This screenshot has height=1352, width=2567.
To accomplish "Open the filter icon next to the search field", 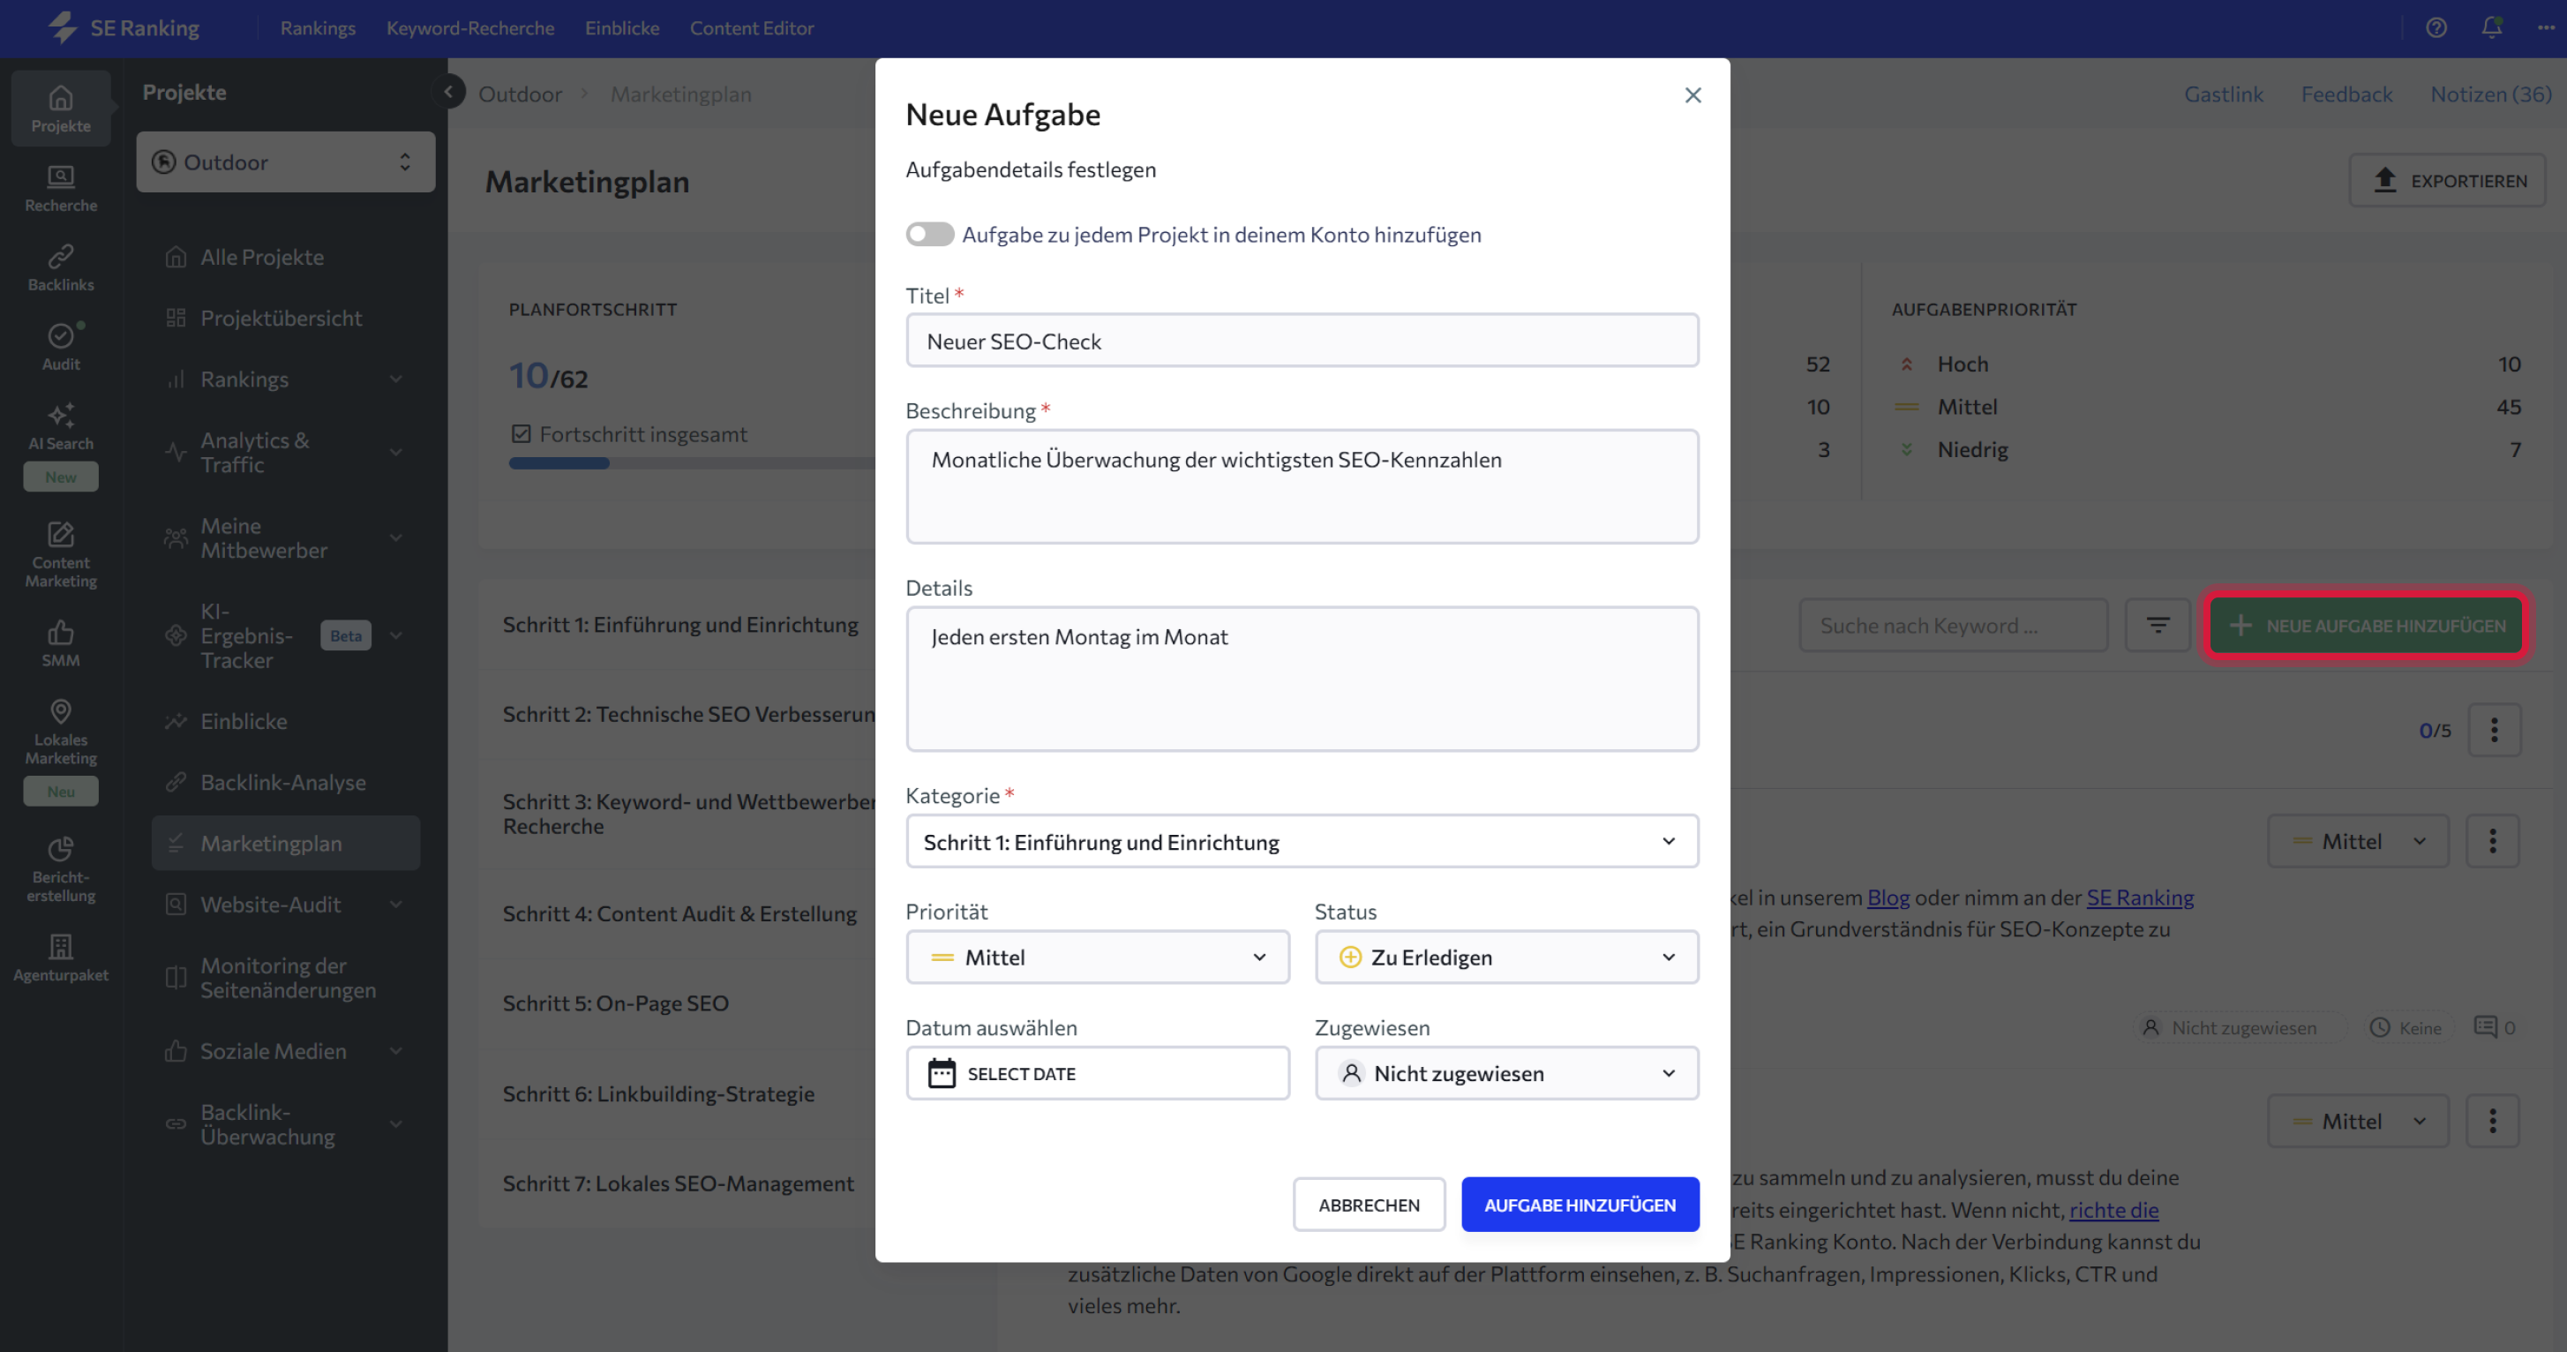I will [2158, 626].
